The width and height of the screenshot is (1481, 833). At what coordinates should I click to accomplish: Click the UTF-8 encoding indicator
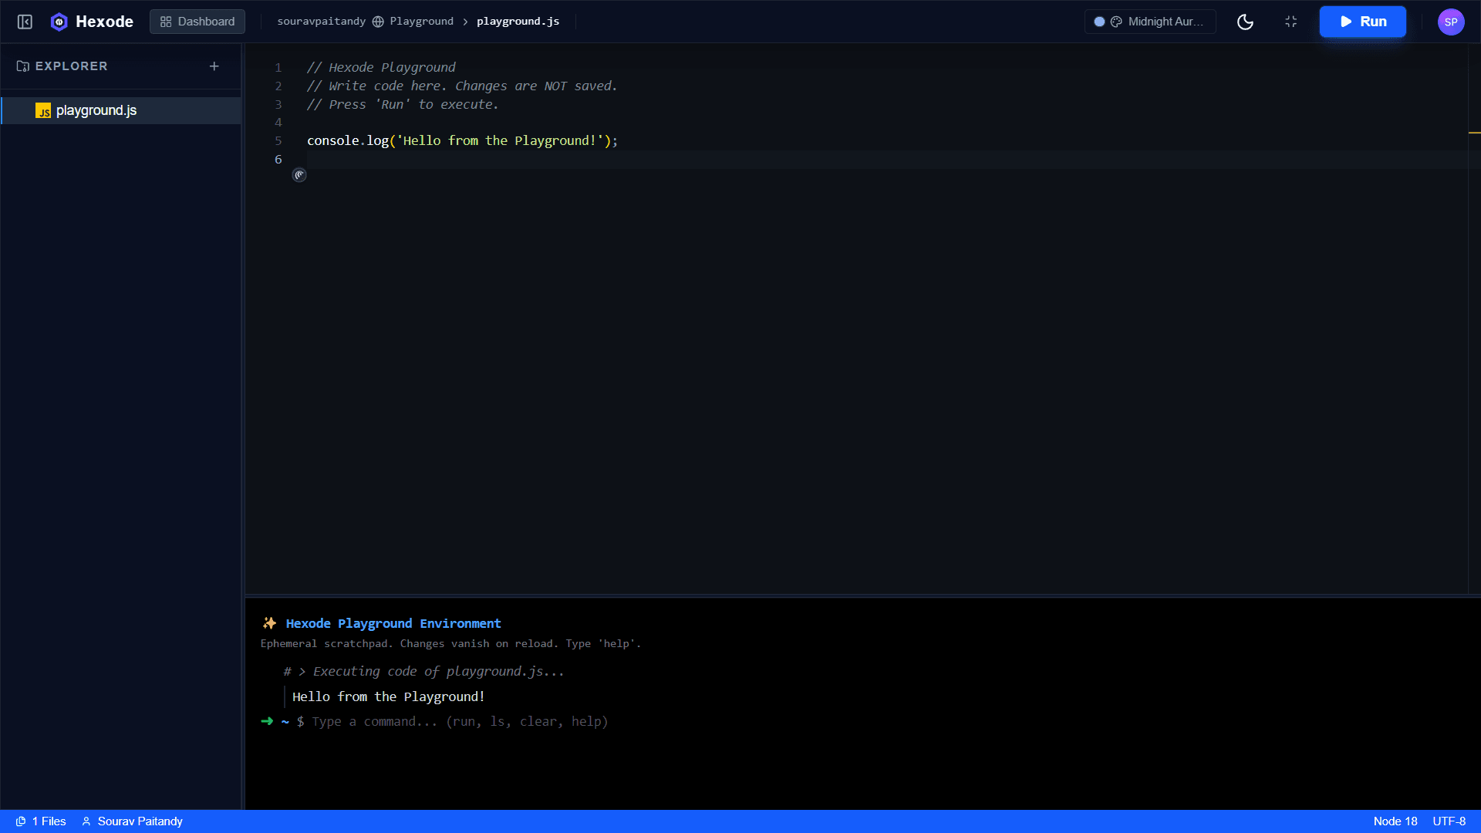tap(1449, 821)
